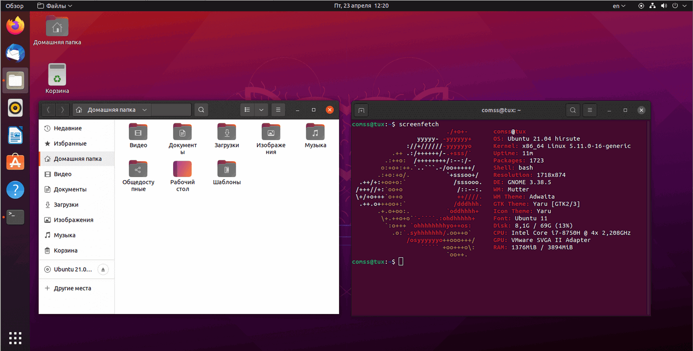Launch Ubuntu Software from the dock
This screenshot has width=693, height=351.
pos(15,162)
